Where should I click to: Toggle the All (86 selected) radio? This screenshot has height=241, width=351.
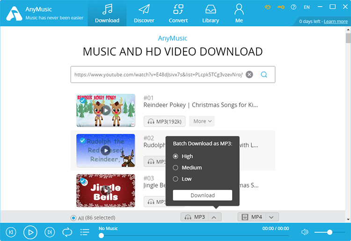(x=73, y=218)
